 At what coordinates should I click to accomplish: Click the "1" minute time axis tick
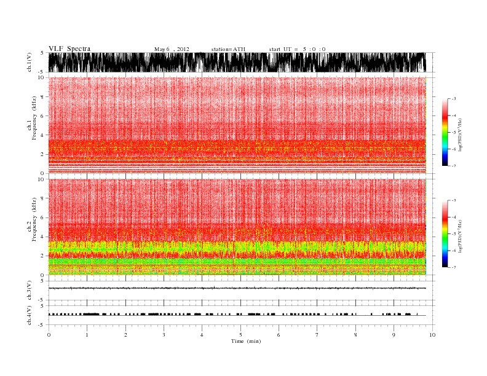tap(87, 335)
